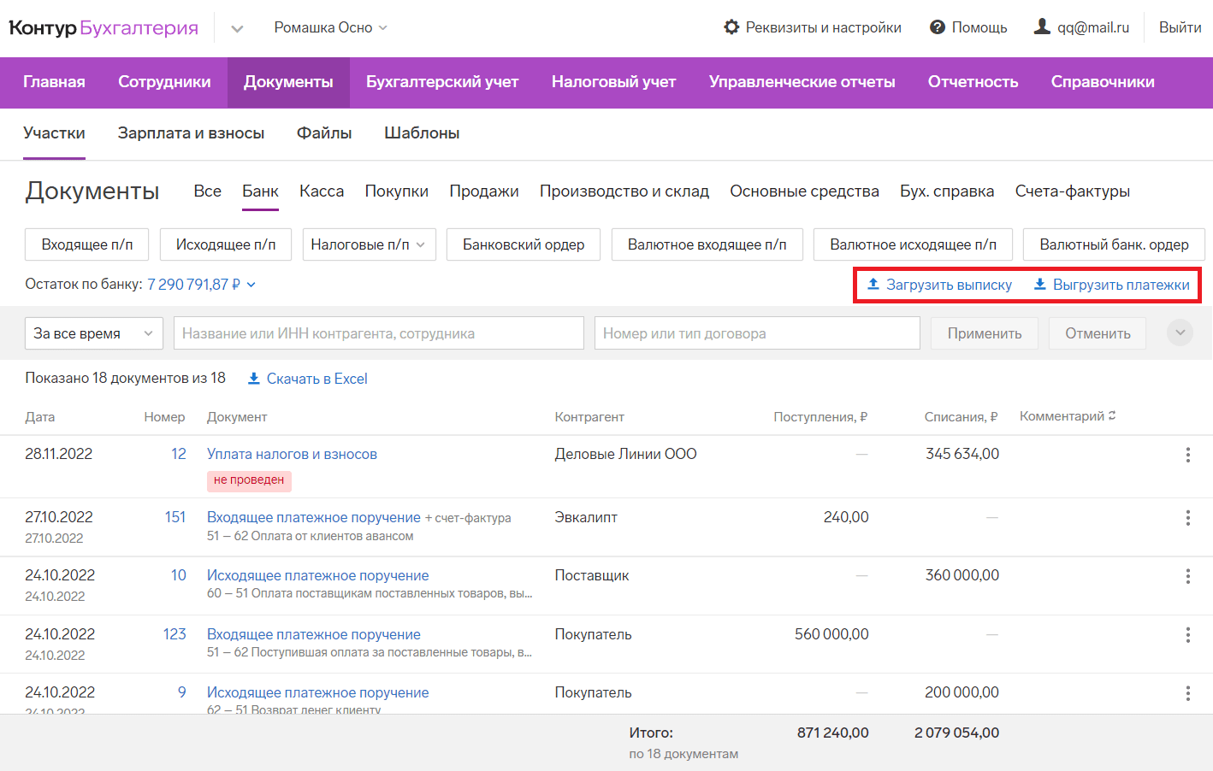Switch to the Файлы sub-tab
The width and height of the screenshot is (1213, 771).
[x=324, y=133]
